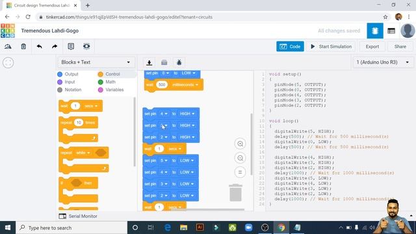This screenshot has height=234, width=416.
Task: Click the blocks trash can
Action: coord(235,192)
